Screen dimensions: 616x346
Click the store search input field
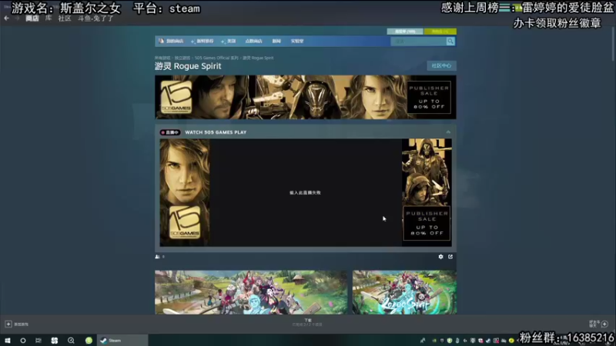point(418,42)
